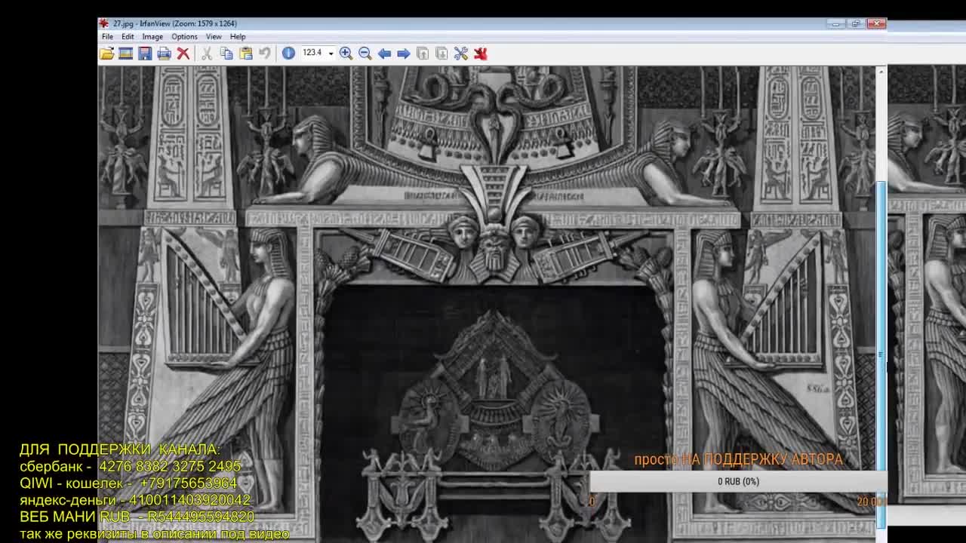The width and height of the screenshot is (966, 543).
Task: Click the IrfanView title bar app icon
Action: pos(104,23)
